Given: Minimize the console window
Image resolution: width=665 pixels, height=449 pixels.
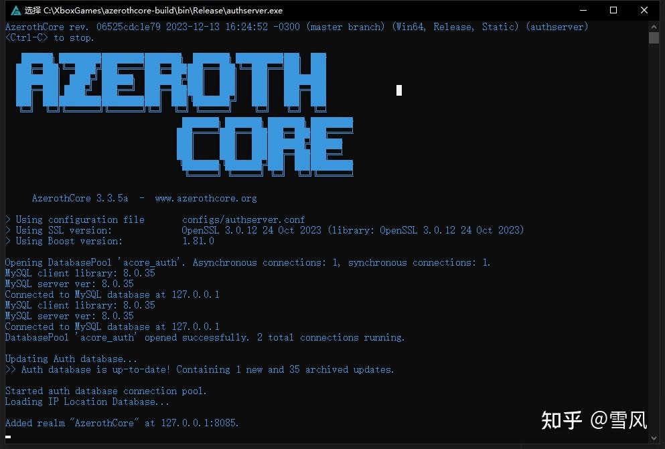Looking at the screenshot, I should pos(583,10).
